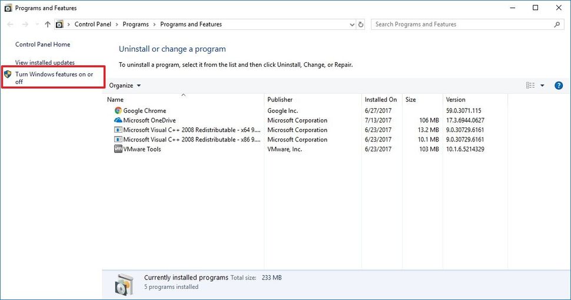The width and height of the screenshot is (571, 300).
Task: Click the refresh button beside address bar
Action: (361, 25)
